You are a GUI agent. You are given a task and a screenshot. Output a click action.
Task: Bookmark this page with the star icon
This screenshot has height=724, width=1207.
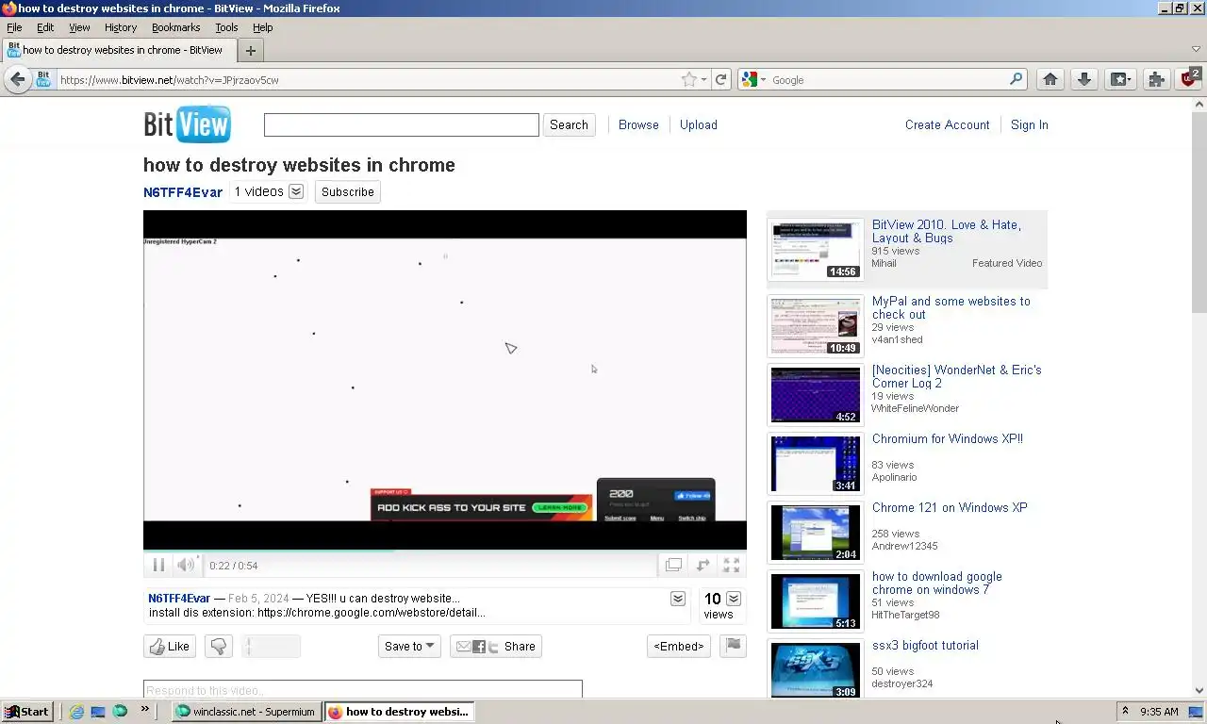[689, 80]
